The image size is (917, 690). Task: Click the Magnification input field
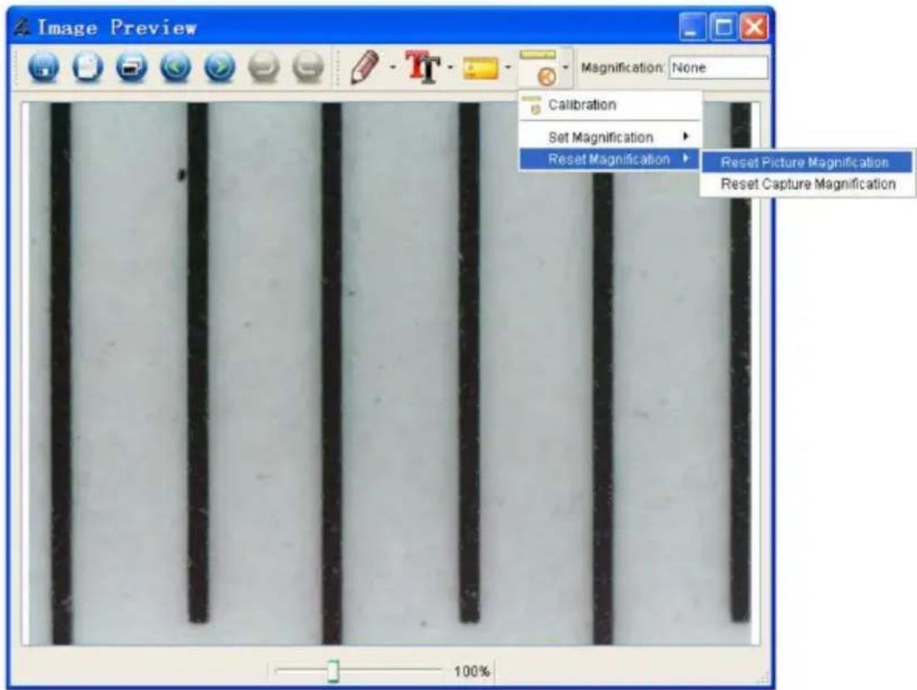(x=718, y=68)
